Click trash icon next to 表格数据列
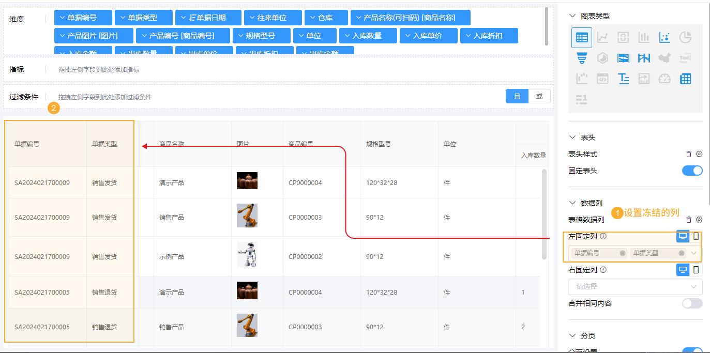Viewport: 710px width, 353px height. coord(689,220)
